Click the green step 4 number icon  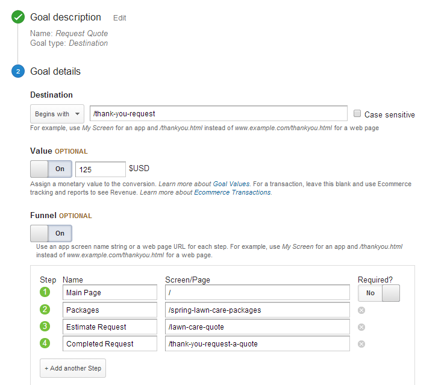45,343
